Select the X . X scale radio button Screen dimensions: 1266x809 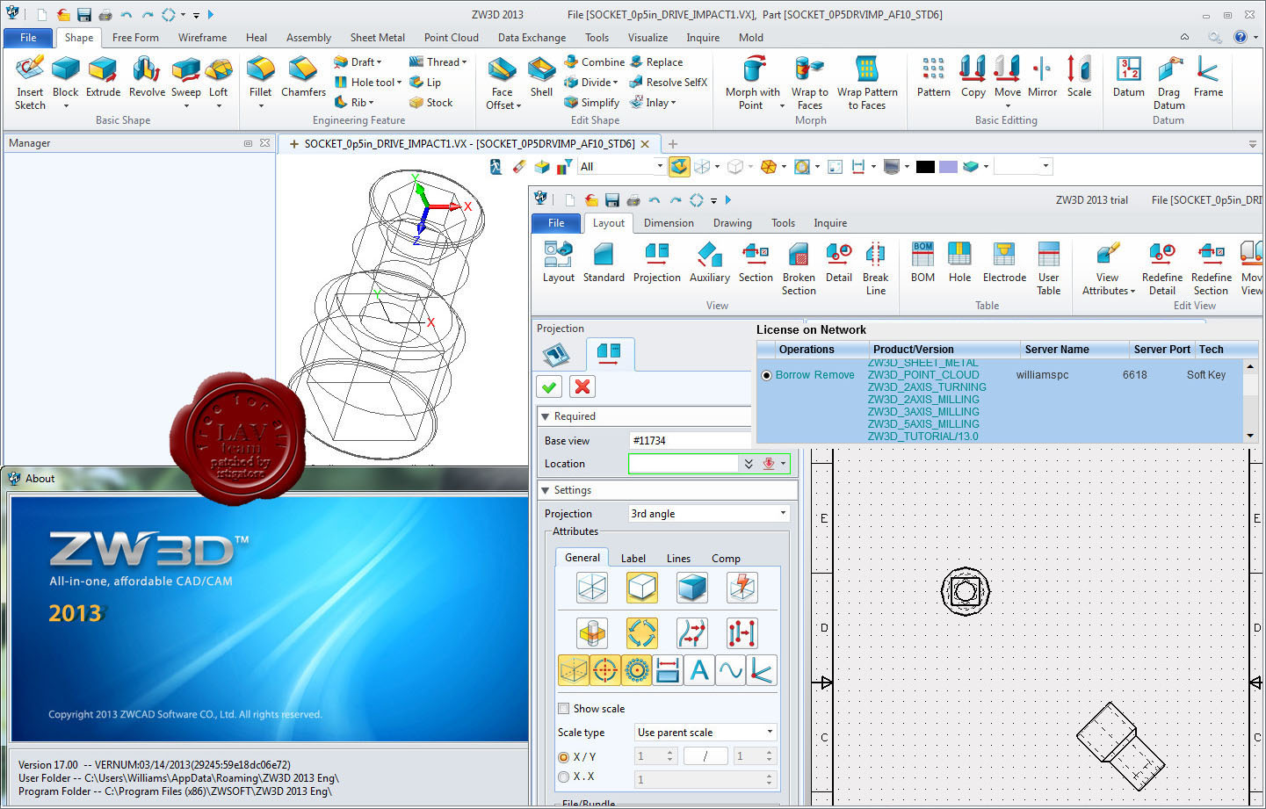[563, 776]
